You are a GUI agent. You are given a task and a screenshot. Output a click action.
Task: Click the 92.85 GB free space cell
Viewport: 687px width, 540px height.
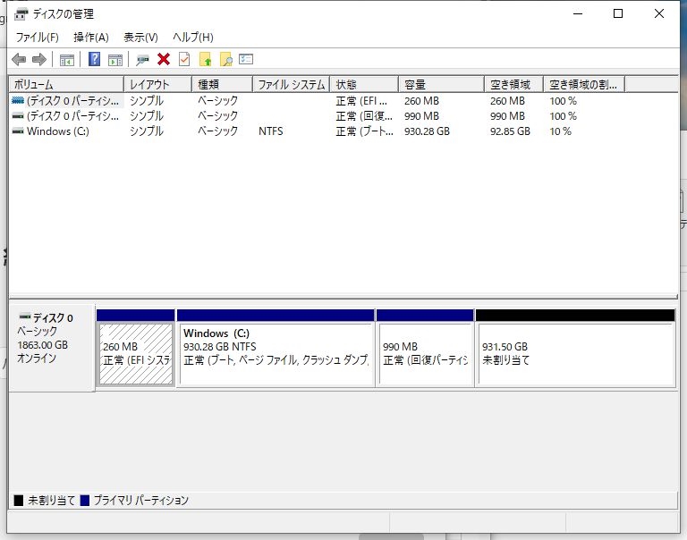click(x=510, y=131)
